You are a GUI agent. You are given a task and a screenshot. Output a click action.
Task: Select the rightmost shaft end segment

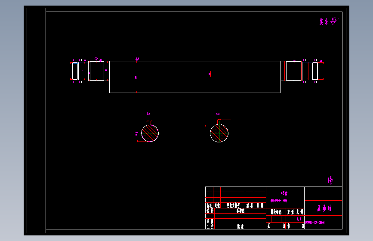[x=315, y=71]
